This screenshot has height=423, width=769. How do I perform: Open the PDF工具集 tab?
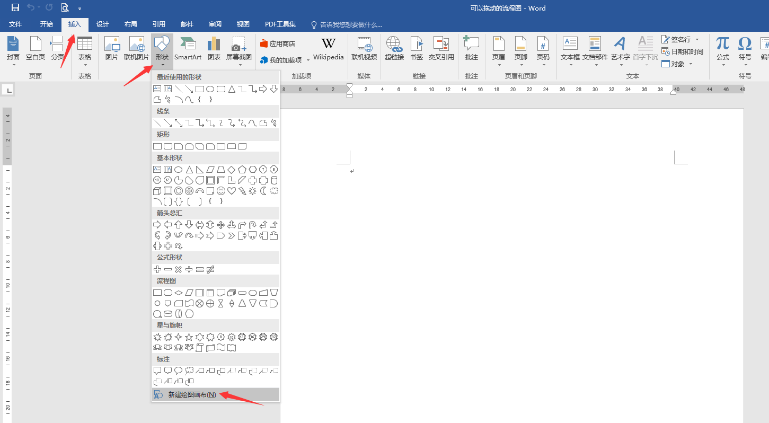click(x=280, y=24)
